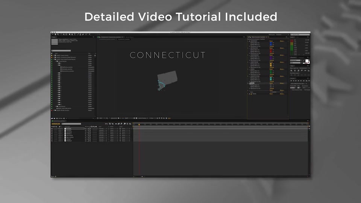Click Reset for the GREEN effect
Viewport: 361px width, 203px height.
271,69
